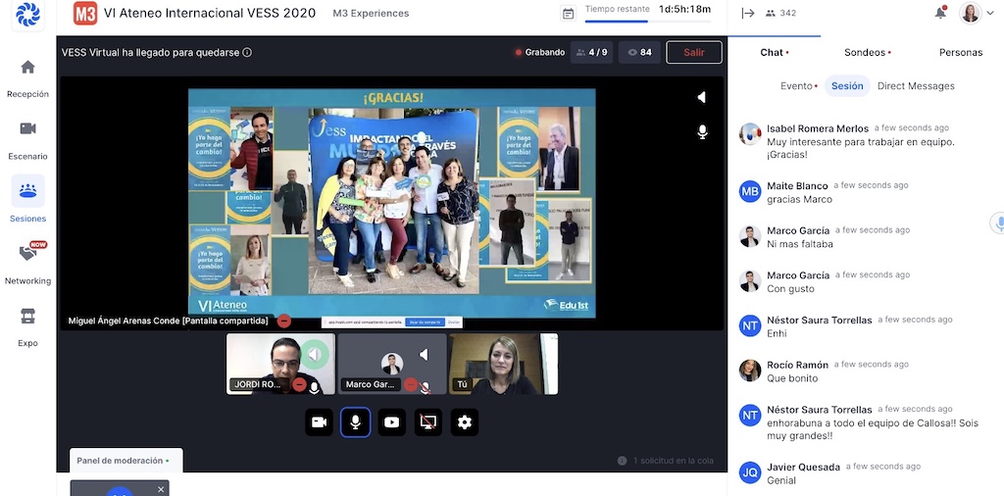Viewport: 1004px width, 496px height.
Task: Switch to the Sondeos tab
Action: pyautogui.click(x=867, y=53)
